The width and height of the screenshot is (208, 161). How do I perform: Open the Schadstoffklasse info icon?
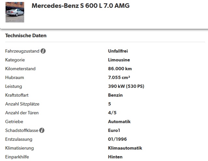point(42,130)
